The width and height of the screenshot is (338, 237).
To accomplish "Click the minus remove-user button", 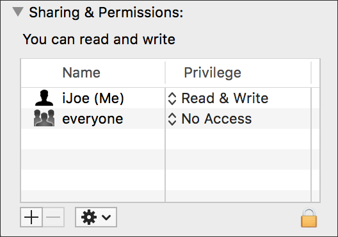I will click(x=53, y=217).
